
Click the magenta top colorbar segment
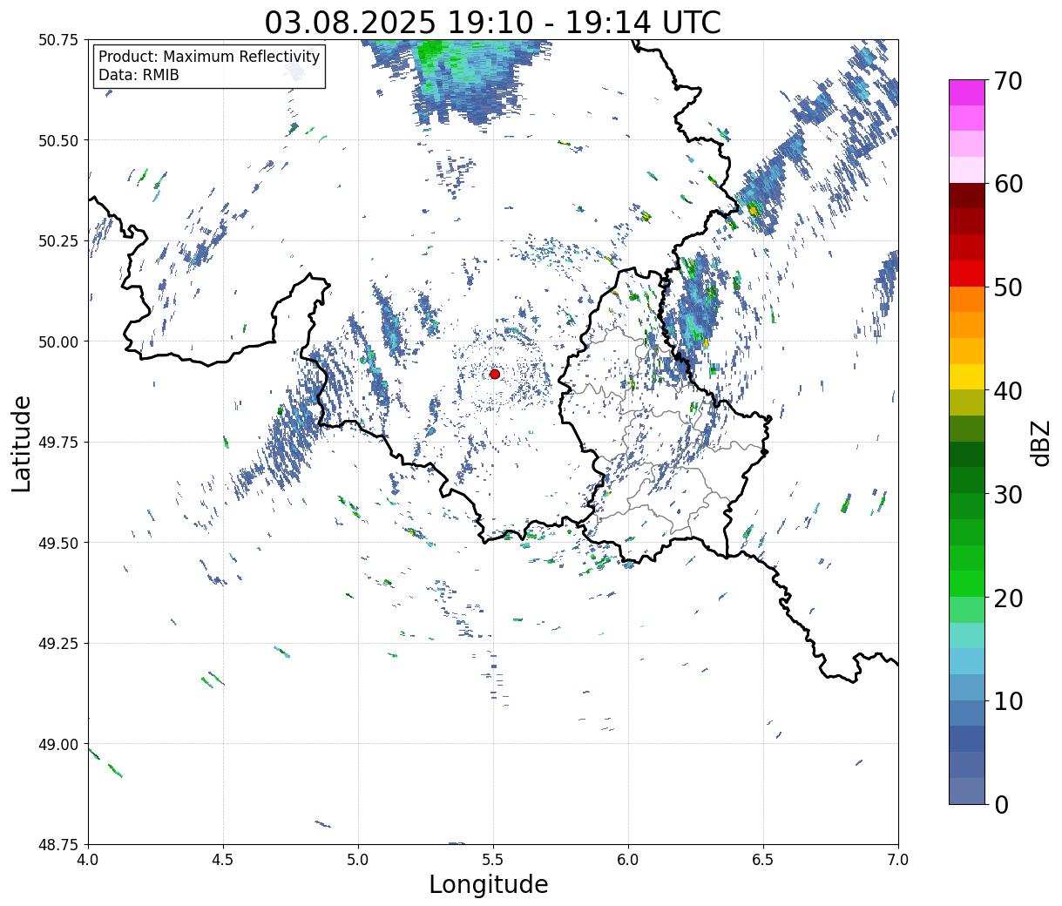[x=967, y=92]
